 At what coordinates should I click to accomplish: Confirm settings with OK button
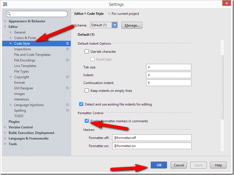pyautogui.click(x=159, y=165)
